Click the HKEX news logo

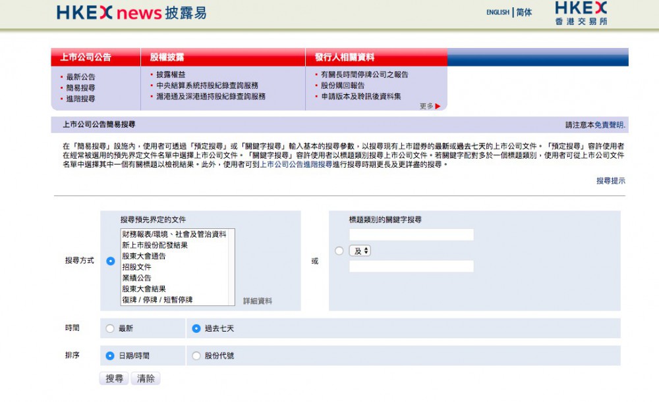[x=131, y=13]
